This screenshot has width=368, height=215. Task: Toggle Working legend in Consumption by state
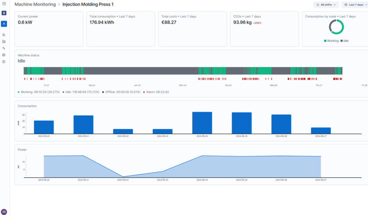(x=331, y=41)
